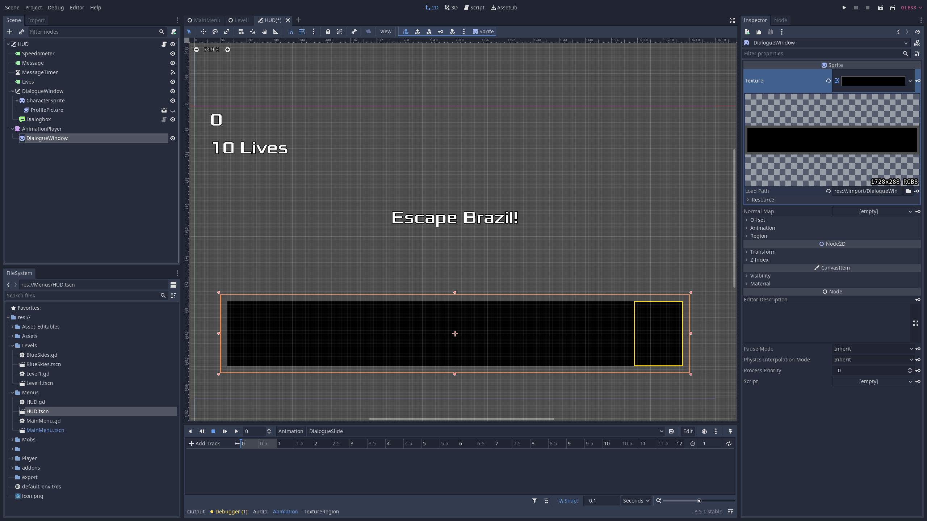The width and height of the screenshot is (927, 521).
Task: Click the animation loop icon
Action: tap(729, 444)
